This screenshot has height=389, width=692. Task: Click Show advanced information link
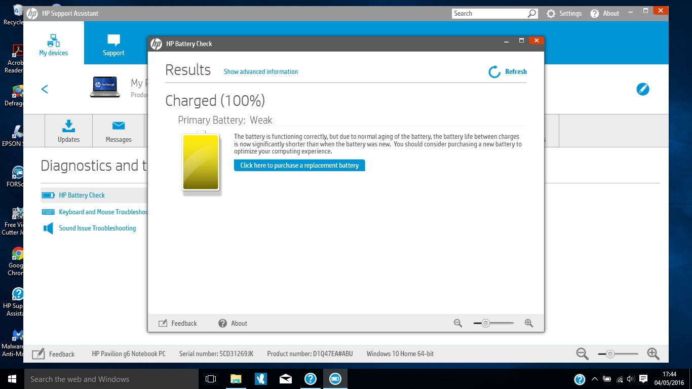point(261,71)
